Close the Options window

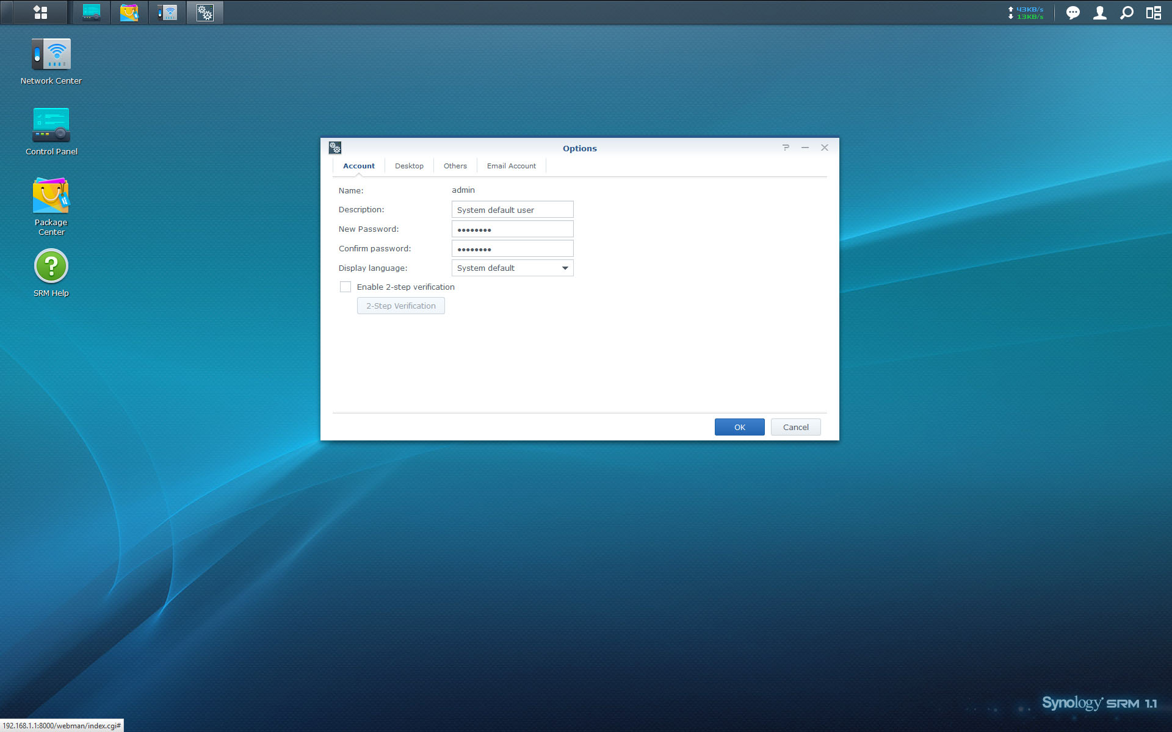coord(825,148)
